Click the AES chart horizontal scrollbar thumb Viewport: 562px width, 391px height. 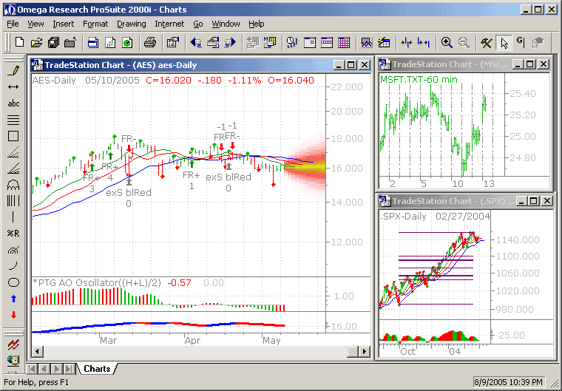click(353, 352)
